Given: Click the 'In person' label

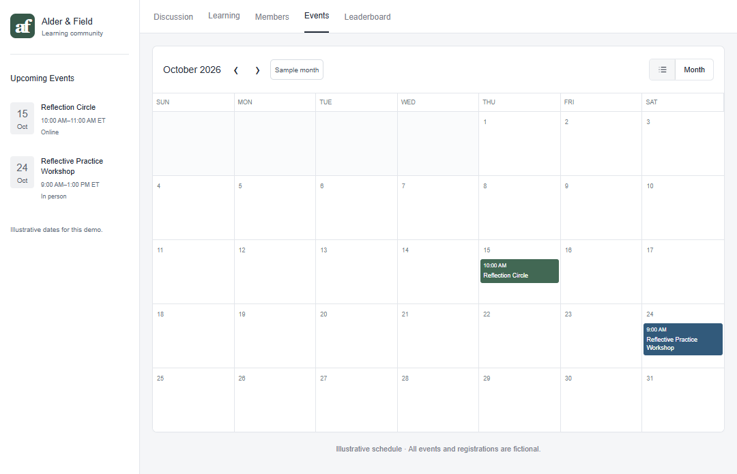Looking at the screenshot, I should [54, 196].
